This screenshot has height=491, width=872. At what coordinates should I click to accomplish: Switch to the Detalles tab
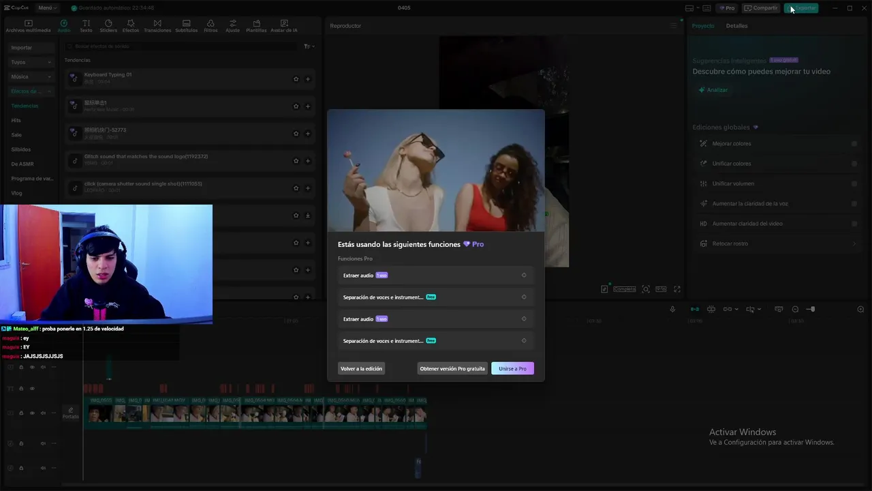[x=736, y=26]
